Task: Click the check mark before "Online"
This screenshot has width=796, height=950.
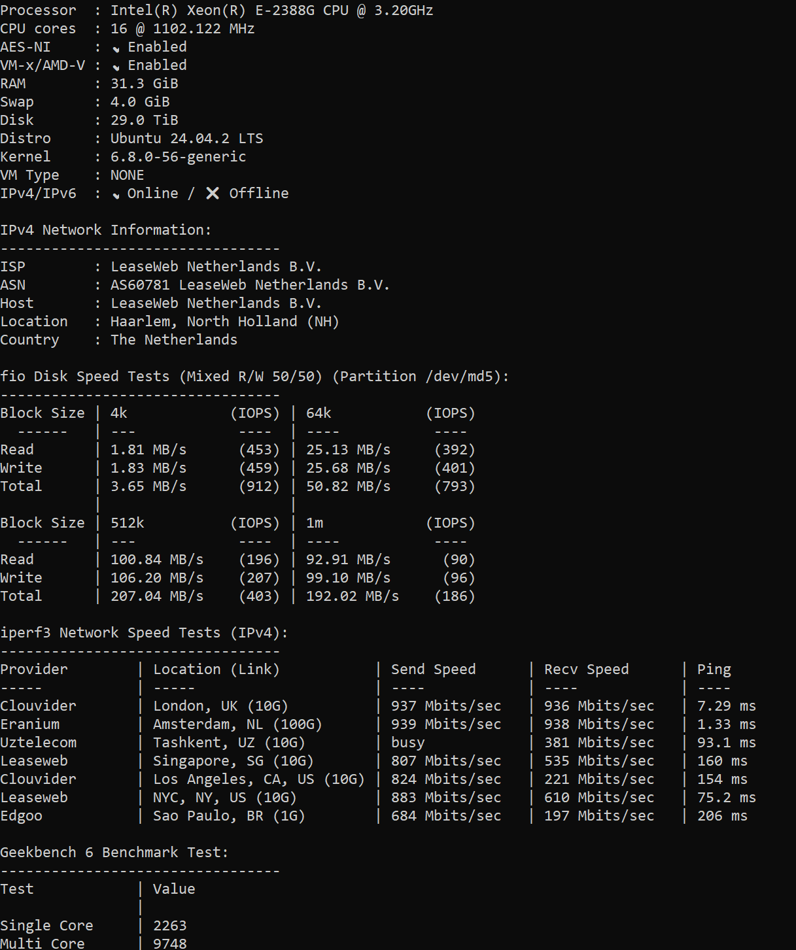Action: [116, 195]
